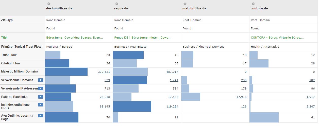
Task: Click designoffices.de Trust Flow bar
Action: (53, 55)
